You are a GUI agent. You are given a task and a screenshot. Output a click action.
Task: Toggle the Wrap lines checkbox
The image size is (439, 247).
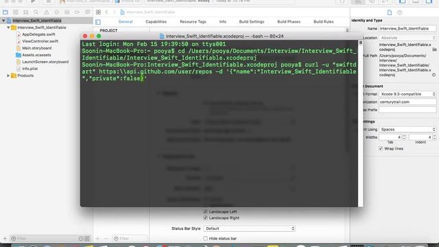click(x=381, y=148)
